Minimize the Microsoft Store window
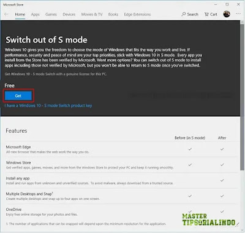This screenshot has height=233, width=245. click(x=216, y=4)
